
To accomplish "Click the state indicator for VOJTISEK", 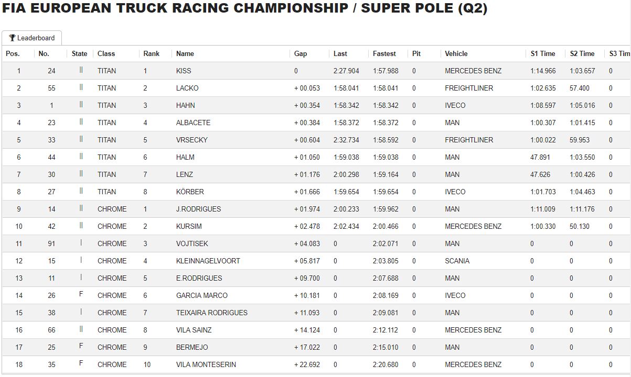I will coord(81,243).
